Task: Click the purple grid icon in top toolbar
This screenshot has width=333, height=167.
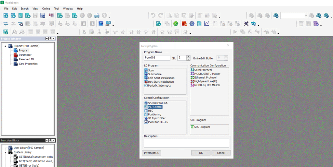Action: tap(51, 15)
